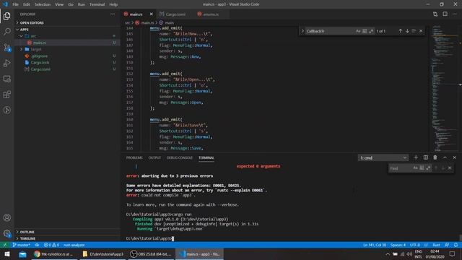This screenshot has height=260, width=462.
Task: Kill terminal with trash icon
Action: [435, 157]
